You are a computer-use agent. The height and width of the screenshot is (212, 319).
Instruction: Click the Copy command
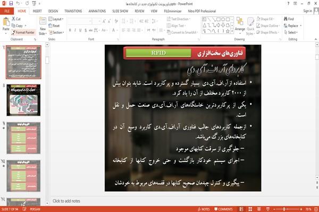17,26
